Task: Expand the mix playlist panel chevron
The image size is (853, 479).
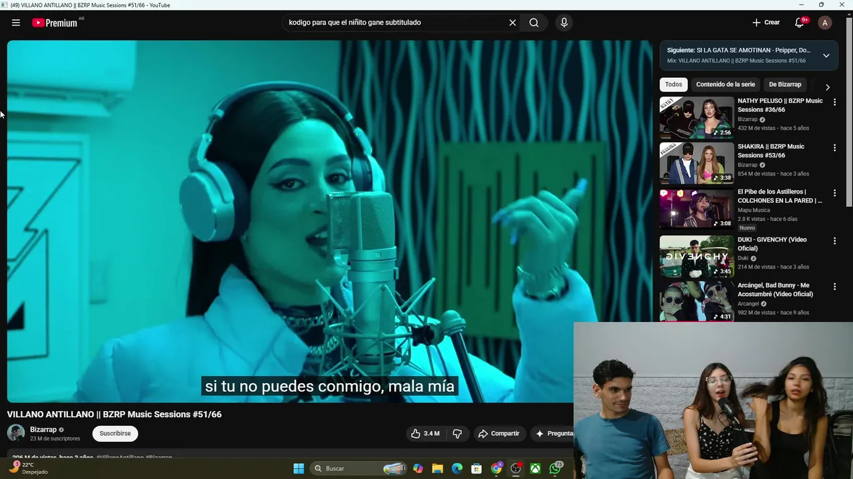Action: (826, 55)
